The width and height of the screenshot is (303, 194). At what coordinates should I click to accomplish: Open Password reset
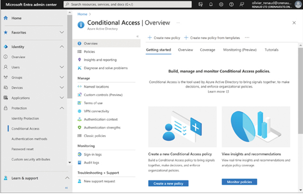click(x=22, y=149)
